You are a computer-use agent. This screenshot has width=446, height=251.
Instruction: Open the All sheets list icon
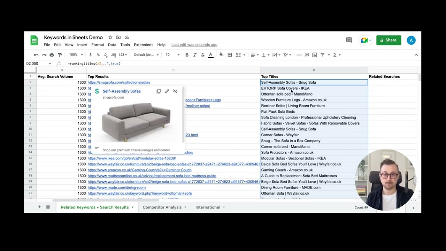click(x=48, y=207)
